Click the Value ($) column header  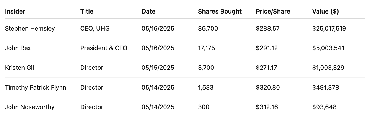(x=326, y=12)
